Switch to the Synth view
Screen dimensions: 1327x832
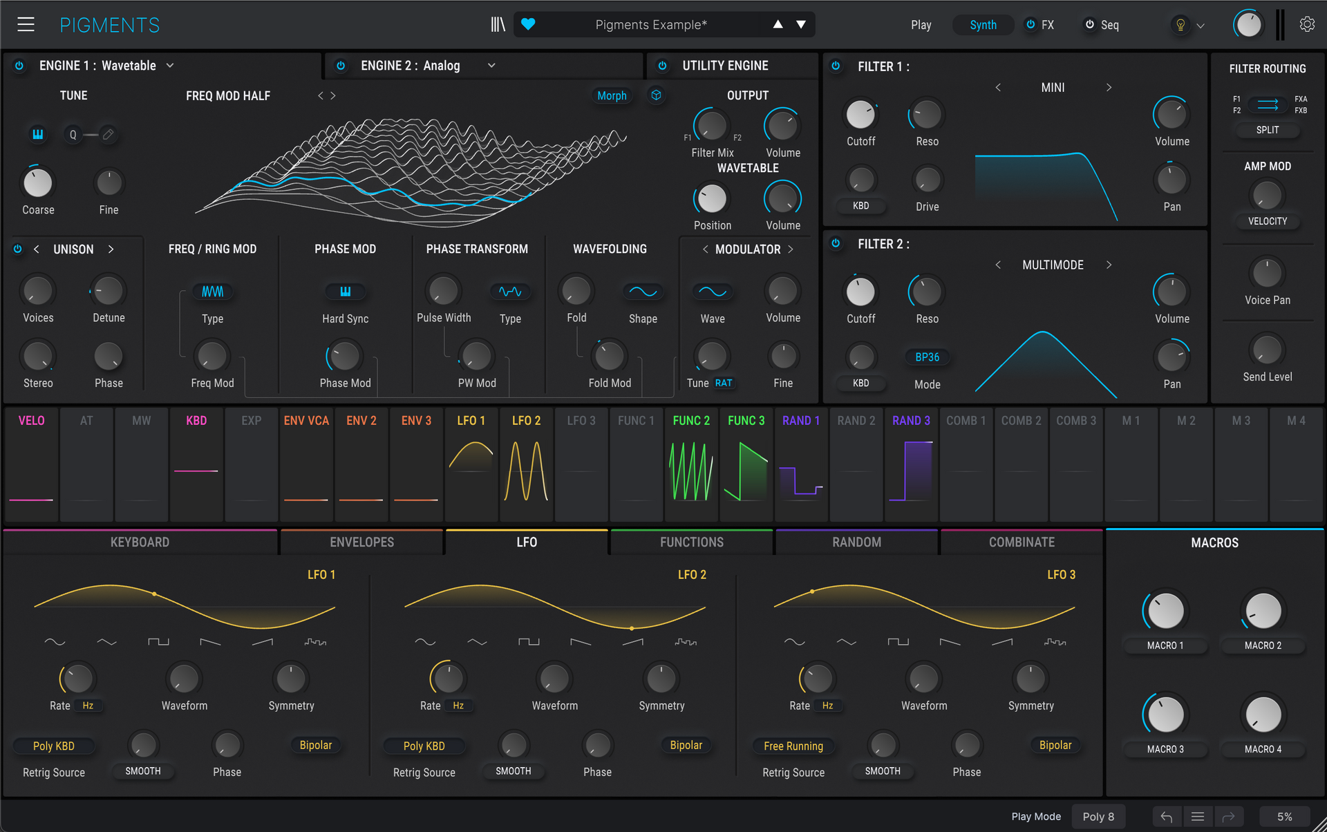coord(983,25)
